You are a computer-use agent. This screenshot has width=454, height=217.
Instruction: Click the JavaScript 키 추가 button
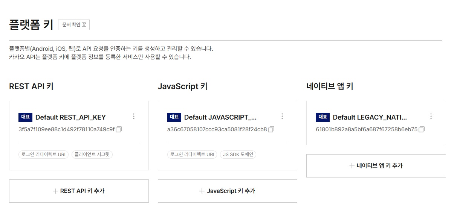click(228, 191)
